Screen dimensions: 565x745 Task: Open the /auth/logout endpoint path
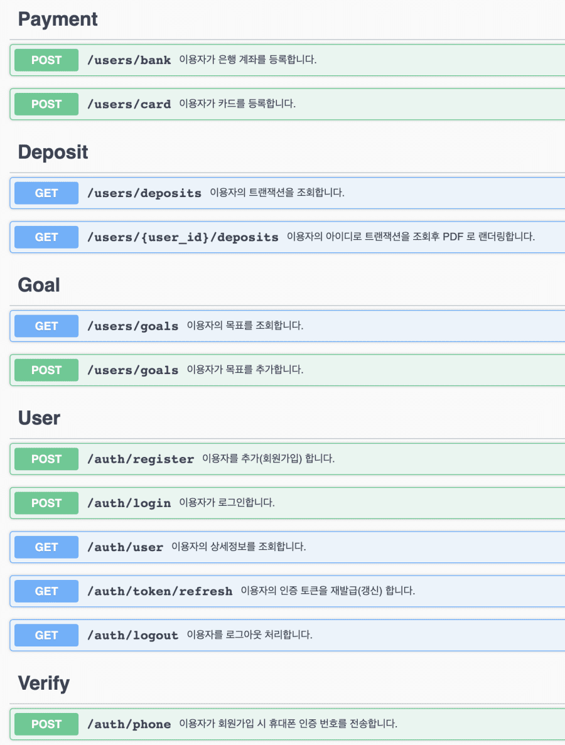coord(132,636)
